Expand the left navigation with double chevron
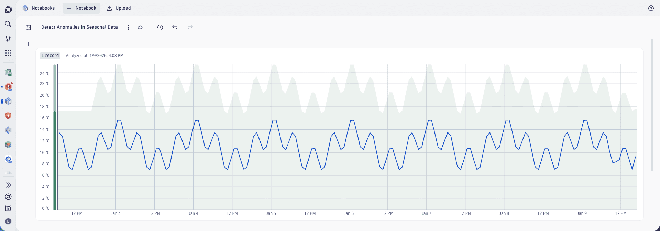This screenshot has width=660, height=231. coord(8,185)
